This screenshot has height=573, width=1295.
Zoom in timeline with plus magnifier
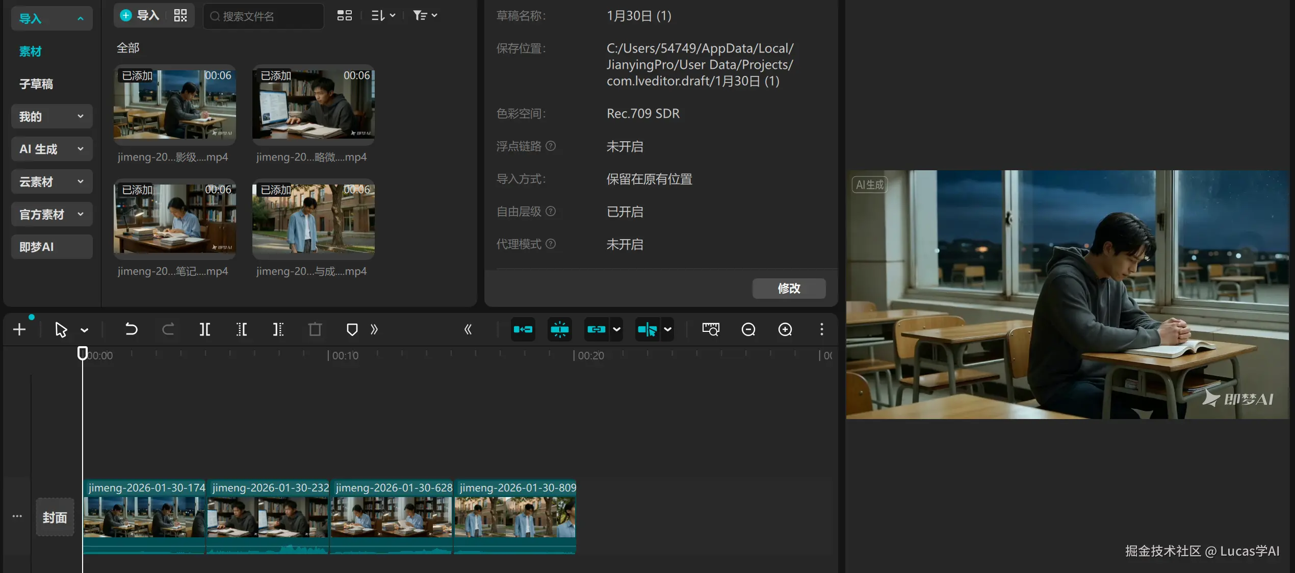tap(785, 329)
